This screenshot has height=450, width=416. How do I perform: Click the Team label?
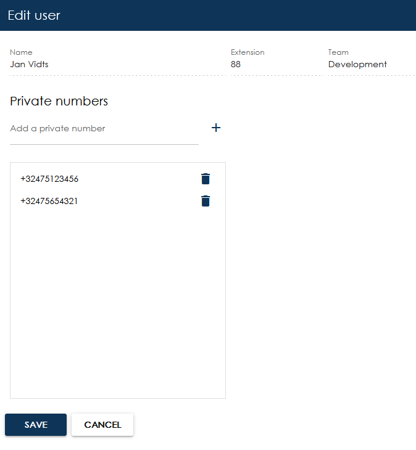click(338, 52)
